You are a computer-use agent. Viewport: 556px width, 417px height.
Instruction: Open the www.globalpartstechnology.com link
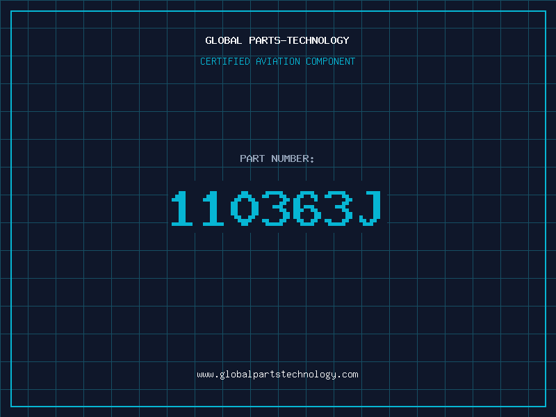[x=277, y=375]
